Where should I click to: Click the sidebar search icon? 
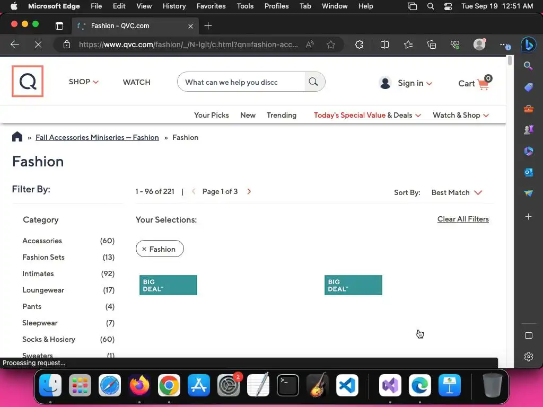528,65
